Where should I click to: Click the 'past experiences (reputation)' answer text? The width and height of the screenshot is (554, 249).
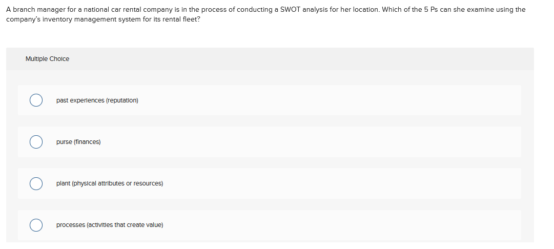(x=97, y=100)
